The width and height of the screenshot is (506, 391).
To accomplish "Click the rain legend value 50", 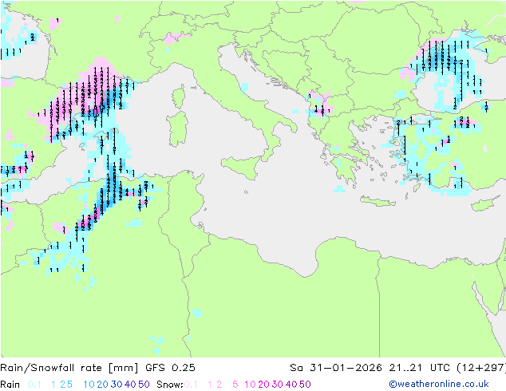I will (144, 385).
